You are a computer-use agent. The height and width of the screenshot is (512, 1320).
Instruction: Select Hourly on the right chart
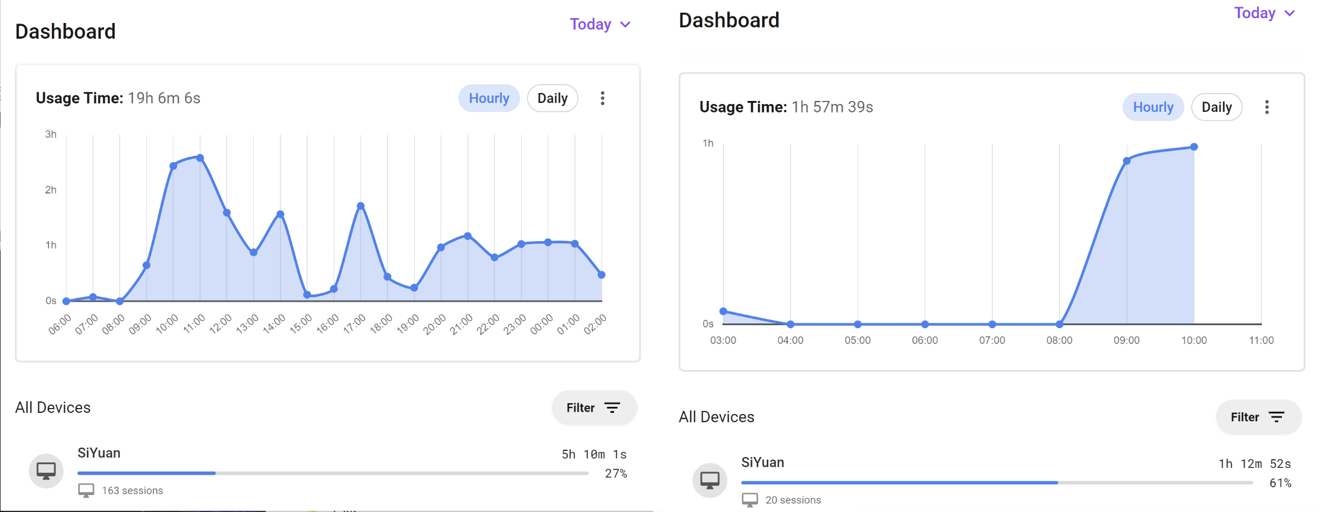pos(1153,108)
